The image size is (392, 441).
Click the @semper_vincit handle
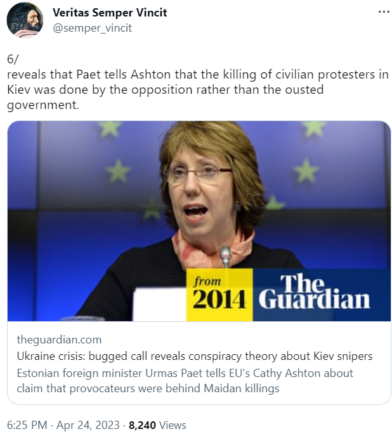coord(93,28)
